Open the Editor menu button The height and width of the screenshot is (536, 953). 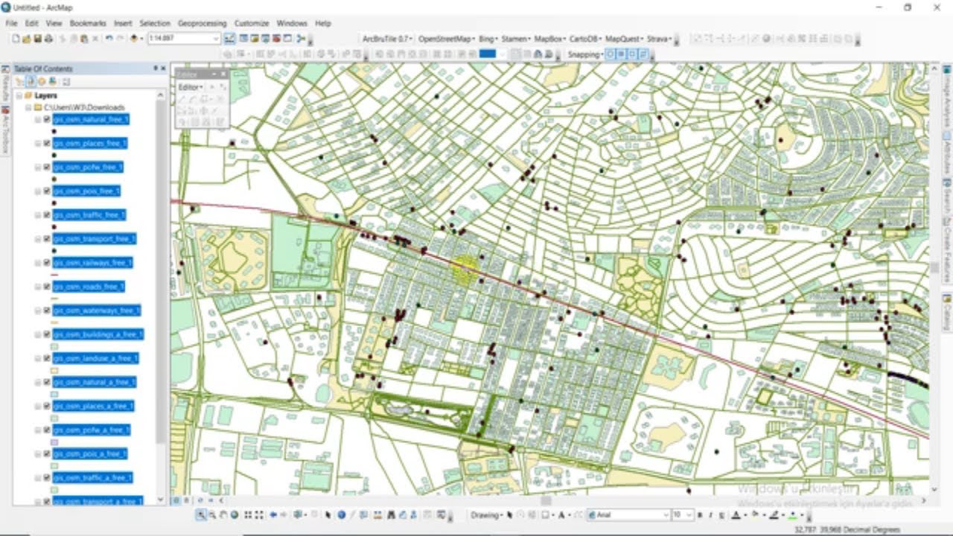point(191,87)
